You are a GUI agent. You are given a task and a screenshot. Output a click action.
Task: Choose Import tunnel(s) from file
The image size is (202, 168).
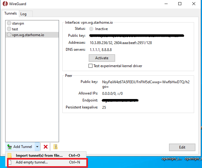click(x=46, y=156)
